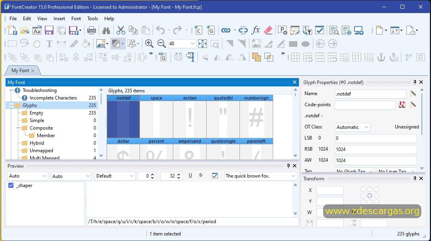Toggle underline U in Preview toolbar
431x241 pixels.
(190, 175)
